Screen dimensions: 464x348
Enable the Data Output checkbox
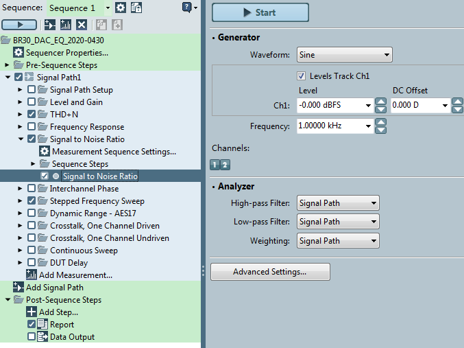tap(32, 336)
